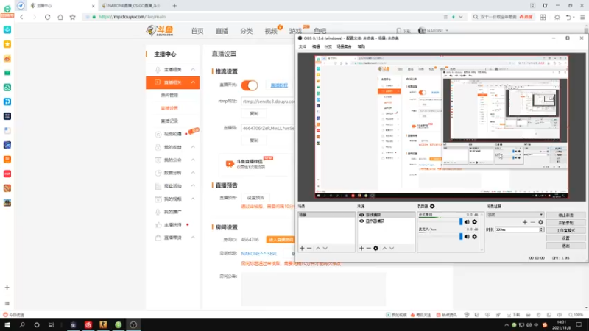Click the rtmp address input field
Screen dimensions: 589x331
click(268, 102)
